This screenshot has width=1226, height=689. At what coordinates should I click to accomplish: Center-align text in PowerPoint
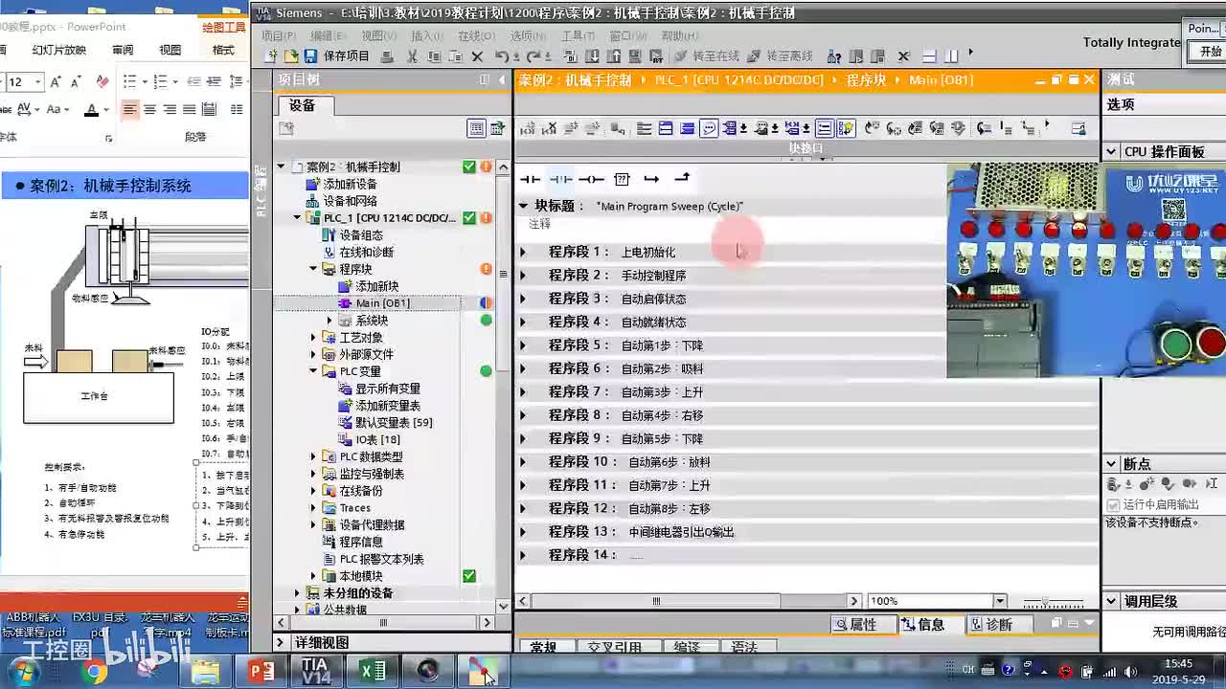(149, 110)
